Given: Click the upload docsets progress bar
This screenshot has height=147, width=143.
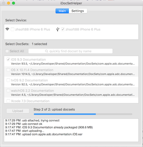Looking at the screenshot, I should [x=83, y=114].
